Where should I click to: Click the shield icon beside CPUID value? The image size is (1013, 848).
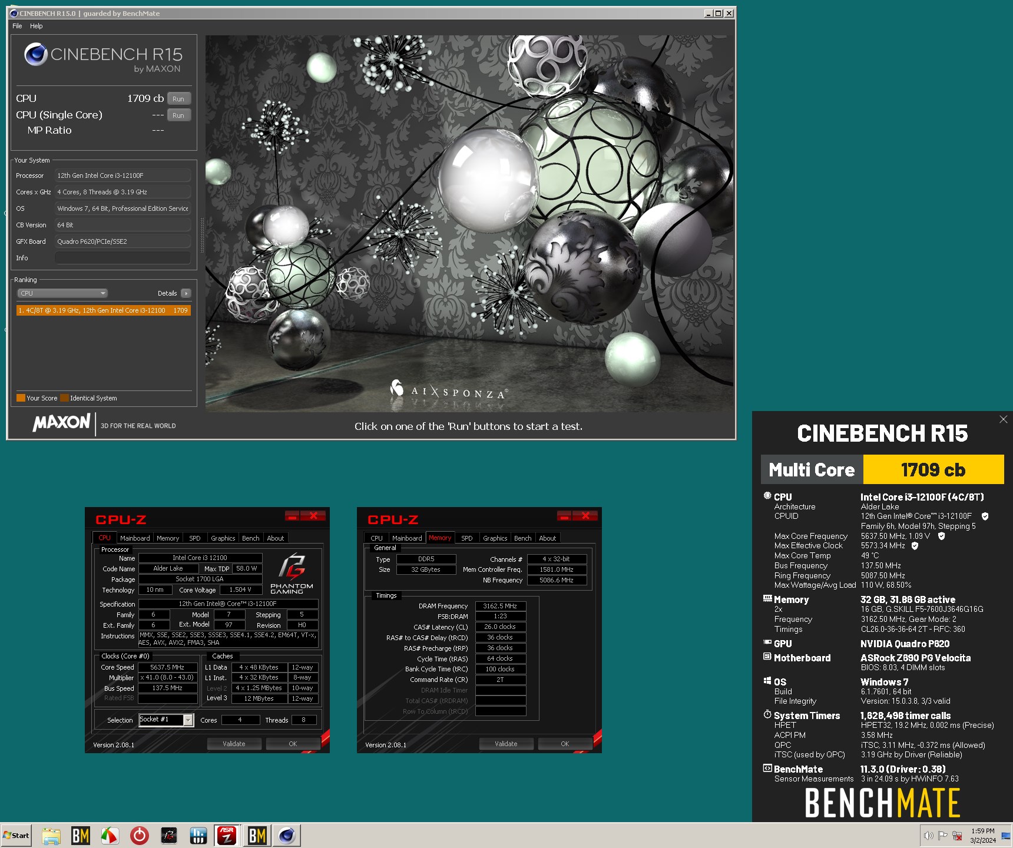pos(985,516)
